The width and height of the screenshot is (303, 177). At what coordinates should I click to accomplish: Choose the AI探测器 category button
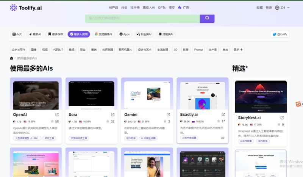(x=108, y=50)
